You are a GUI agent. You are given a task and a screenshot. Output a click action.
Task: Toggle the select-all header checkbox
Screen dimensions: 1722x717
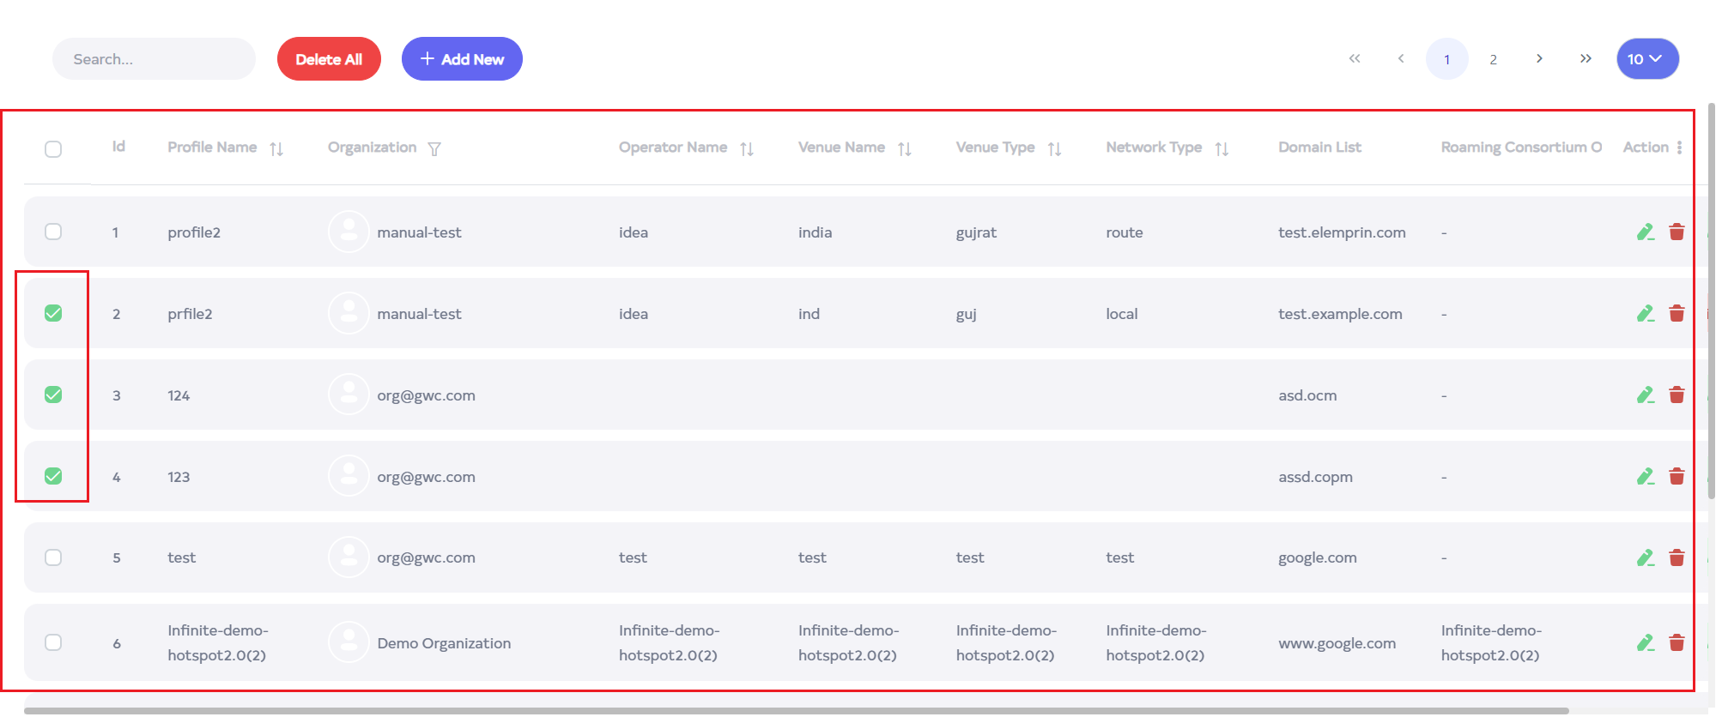tap(53, 149)
